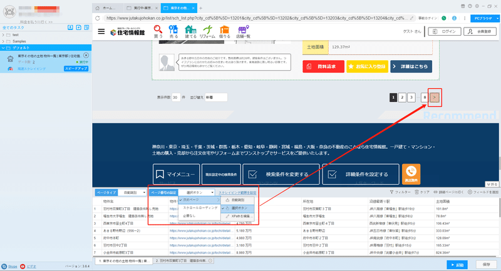This screenshot has width=501, height=271.
Task: Click フィールドを追加 add field tool
Action: tap(483, 192)
